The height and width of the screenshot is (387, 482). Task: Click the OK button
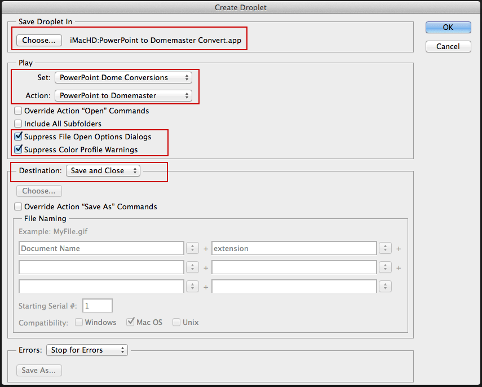(448, 27)
